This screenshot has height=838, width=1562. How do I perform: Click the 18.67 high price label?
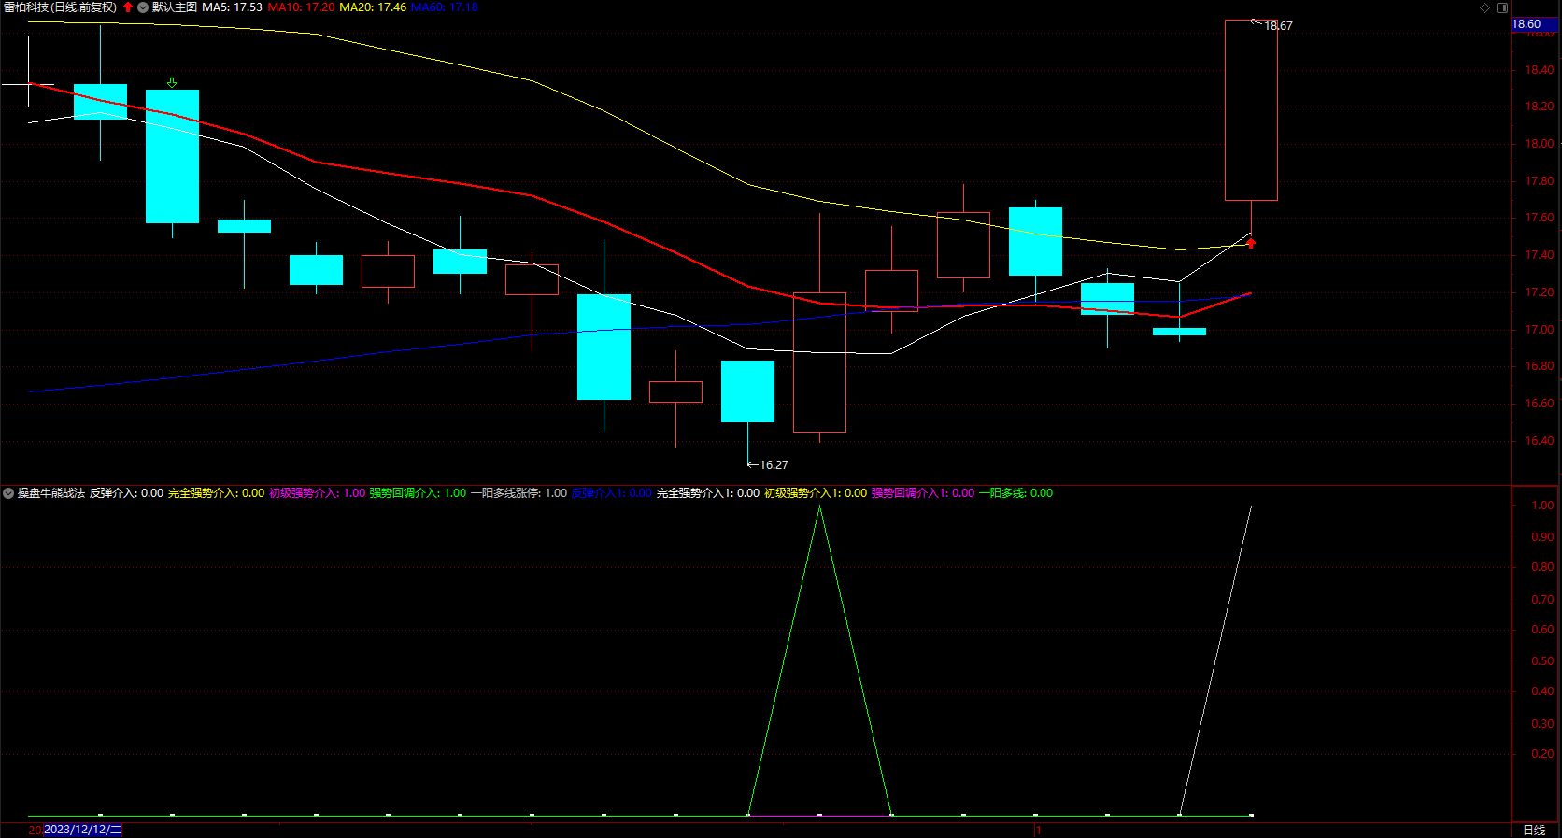(x=1278, y=26)
